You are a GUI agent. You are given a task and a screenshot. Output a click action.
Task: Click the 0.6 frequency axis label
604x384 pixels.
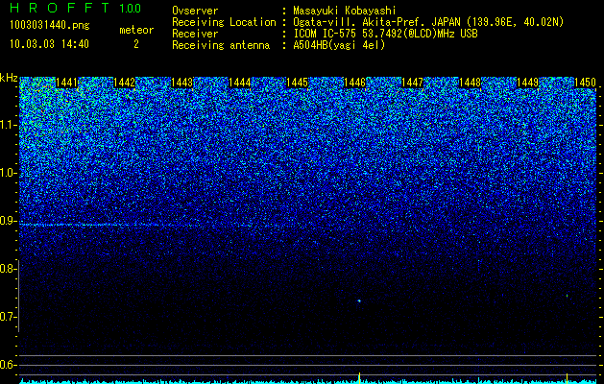click(x=8, y=365)
